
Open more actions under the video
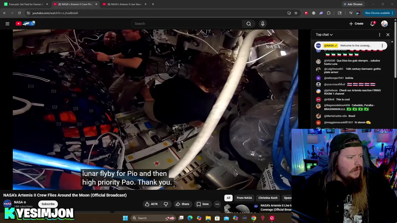pos(217,204)
